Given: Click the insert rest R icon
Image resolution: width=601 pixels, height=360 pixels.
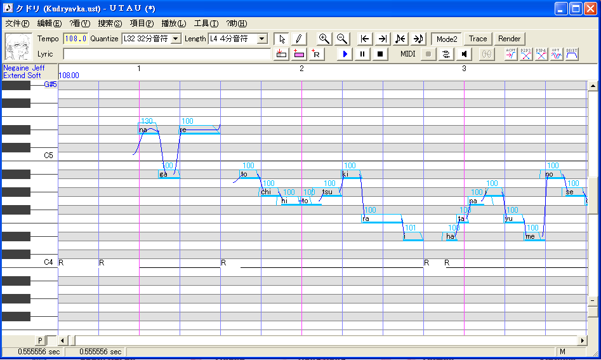Looking at the screenshot, I should pos(316,54).
